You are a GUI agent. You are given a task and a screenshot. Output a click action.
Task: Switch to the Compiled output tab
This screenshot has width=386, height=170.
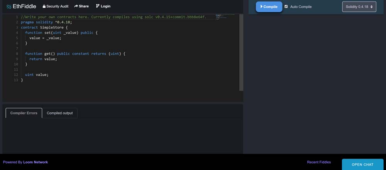click(x=60, y=113)
